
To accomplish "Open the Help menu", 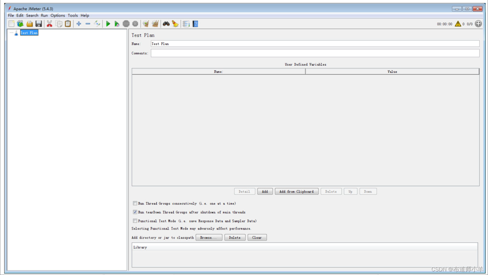I will pyautogui.click(x=85, y=15).
